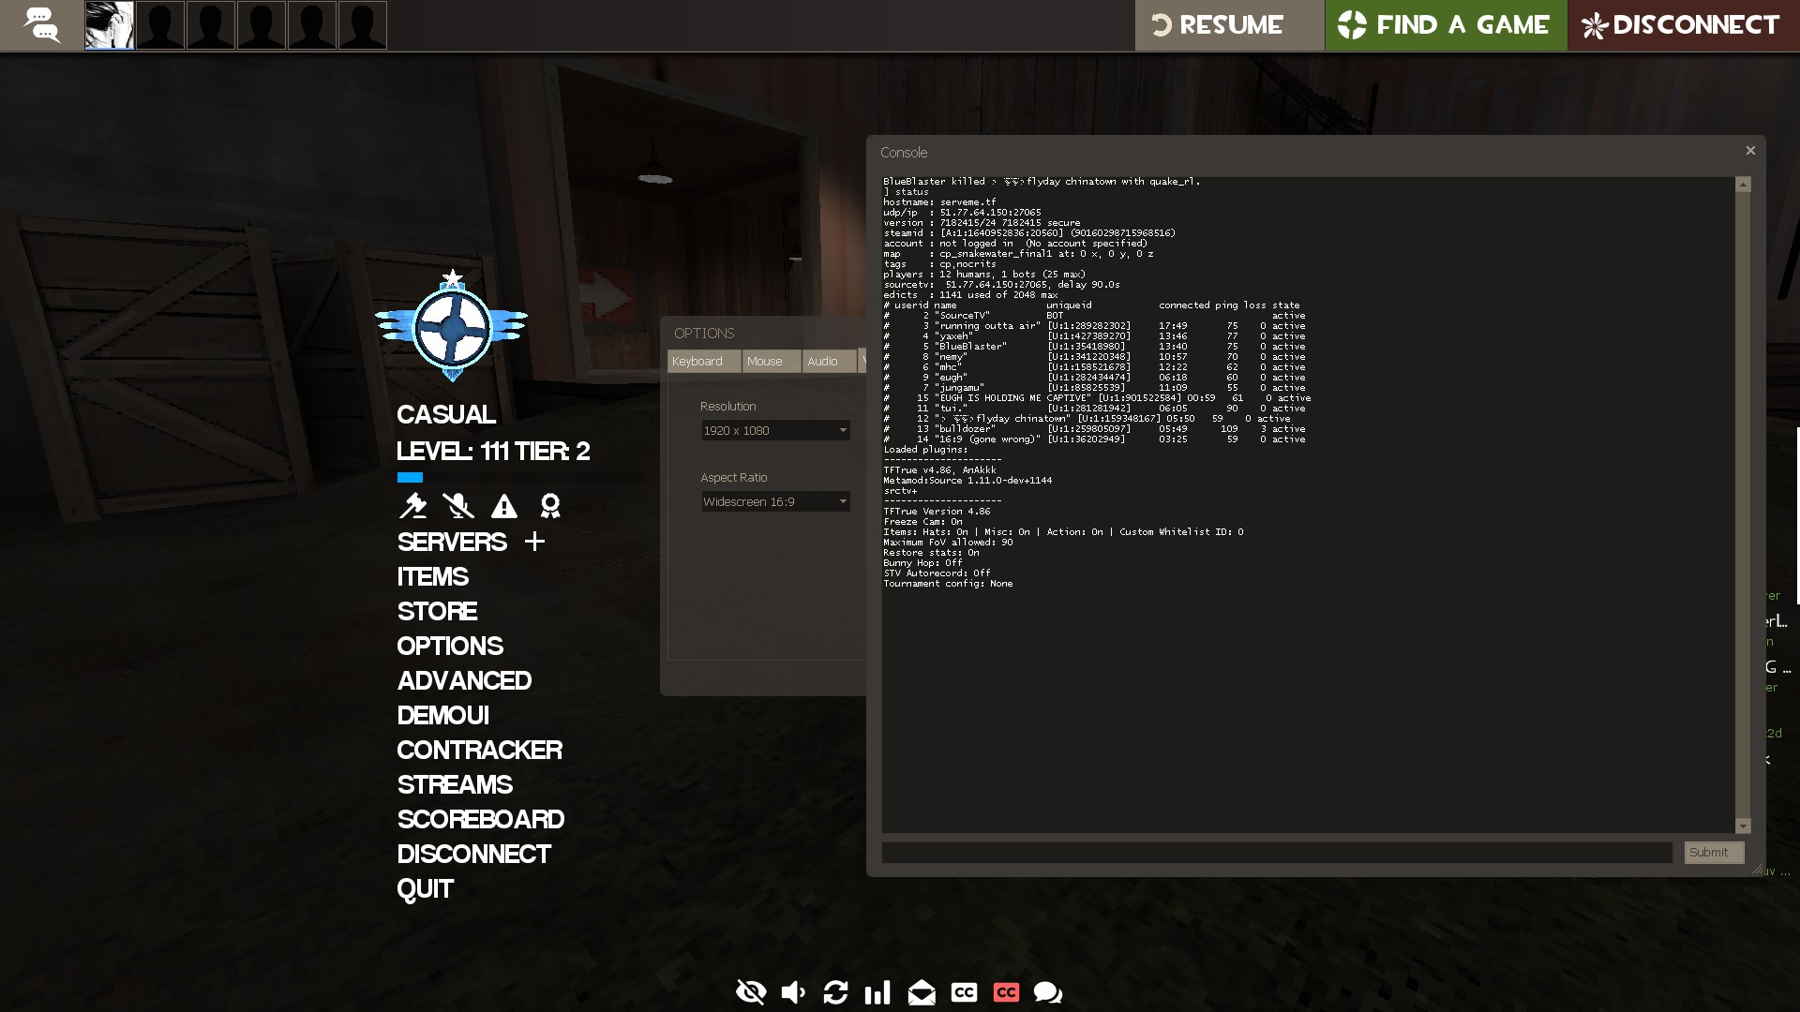Toggle the white CC captions icon
1800x1012 pixels.
point(964,991)
